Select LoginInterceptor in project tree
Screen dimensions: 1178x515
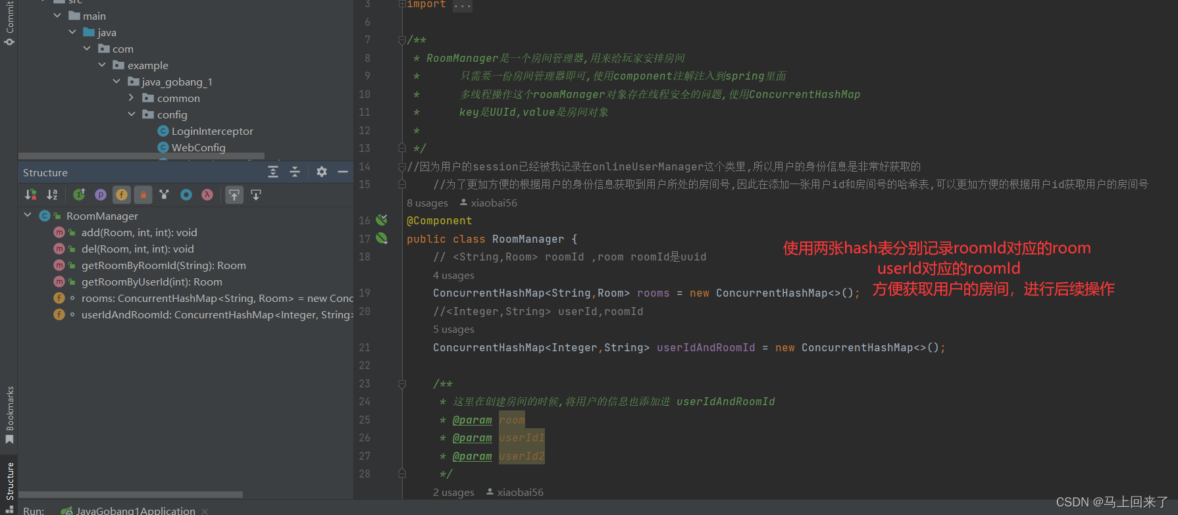(x=212, y=131)
